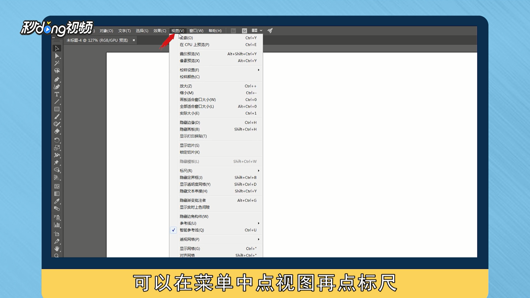Viewport: 530px width, 298px height.
Task: Select the Rectangle tool
Action: click(57, 109)
